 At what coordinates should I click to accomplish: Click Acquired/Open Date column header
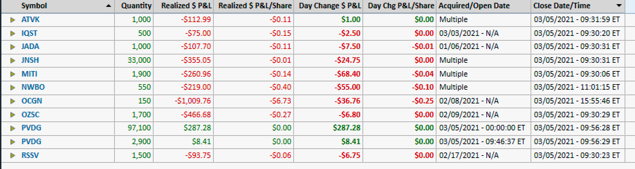coord(474,6)
